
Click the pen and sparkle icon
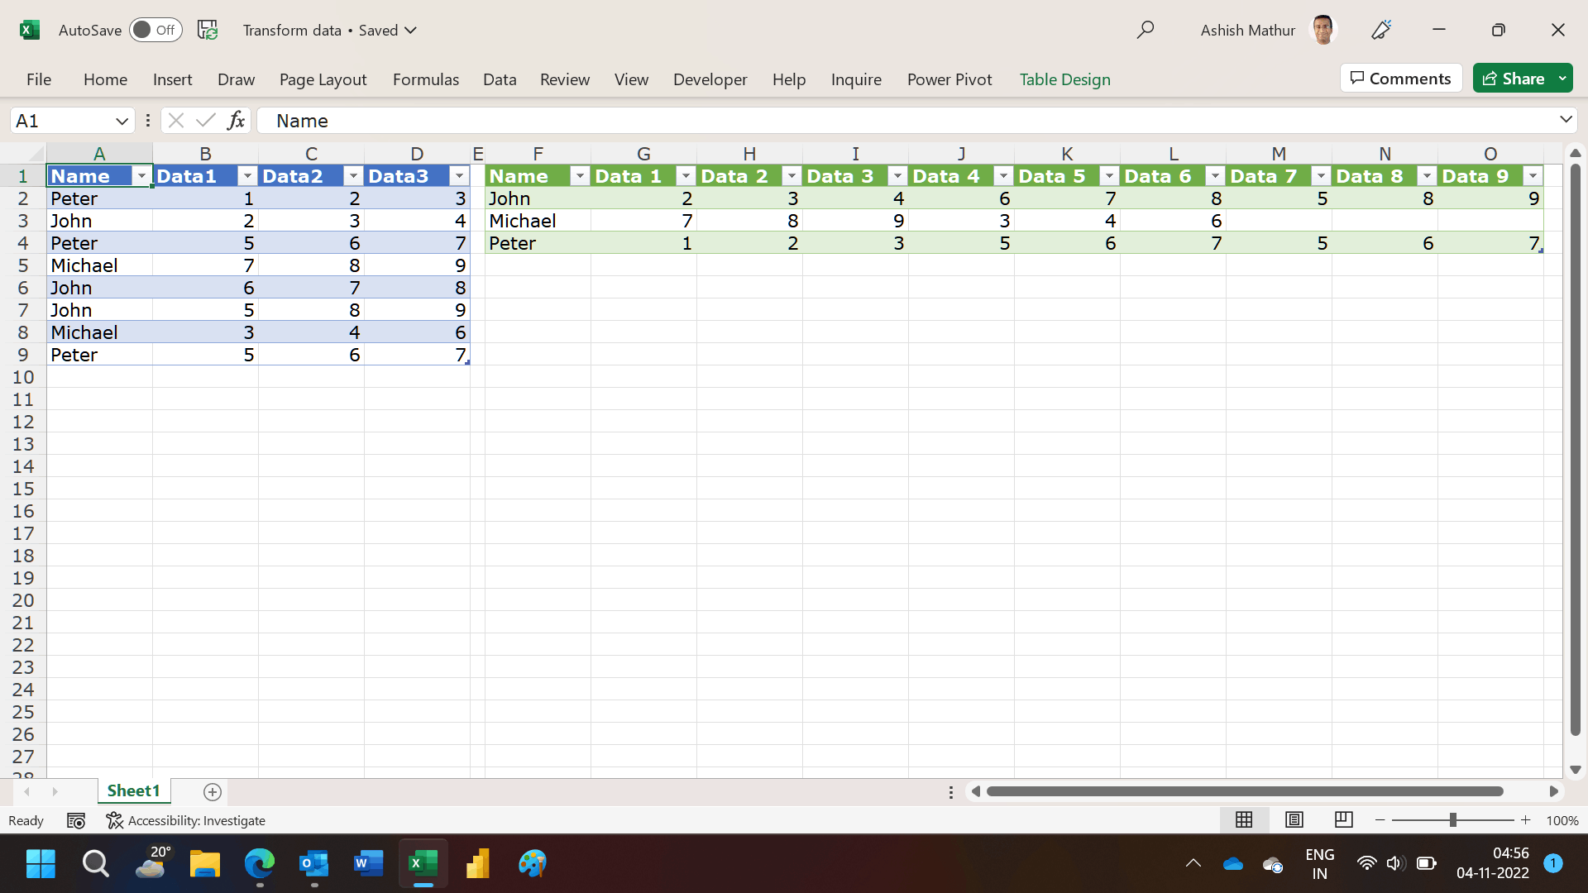coord(1381,30)
